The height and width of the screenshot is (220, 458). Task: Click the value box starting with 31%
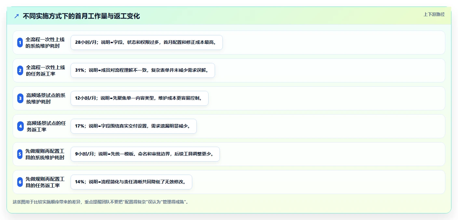(x=143, y=70)
